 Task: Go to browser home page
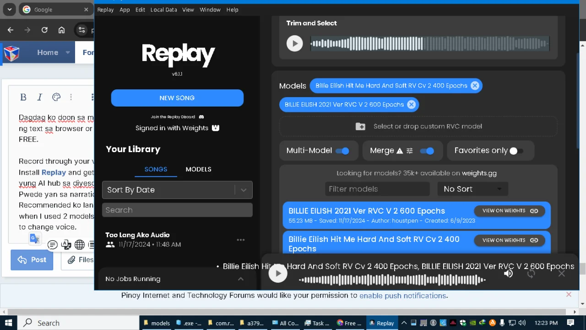[x=62, y=30]
